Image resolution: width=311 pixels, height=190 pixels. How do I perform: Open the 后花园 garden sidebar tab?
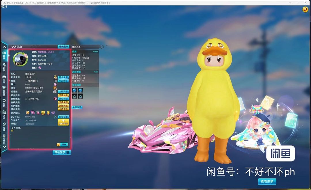[x=4, y=139]
